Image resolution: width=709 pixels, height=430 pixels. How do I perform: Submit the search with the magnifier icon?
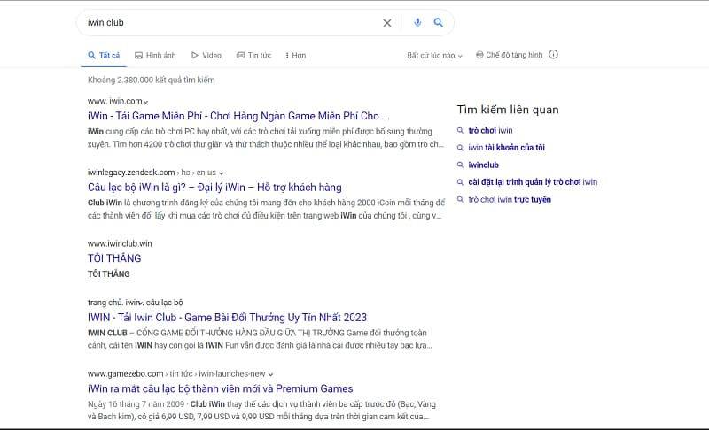tap(438, 22)
